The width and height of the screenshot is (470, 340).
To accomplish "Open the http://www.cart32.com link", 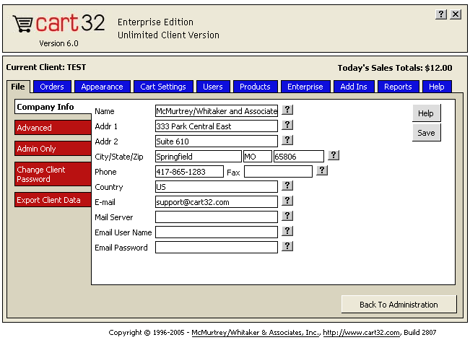I will 361,333.
